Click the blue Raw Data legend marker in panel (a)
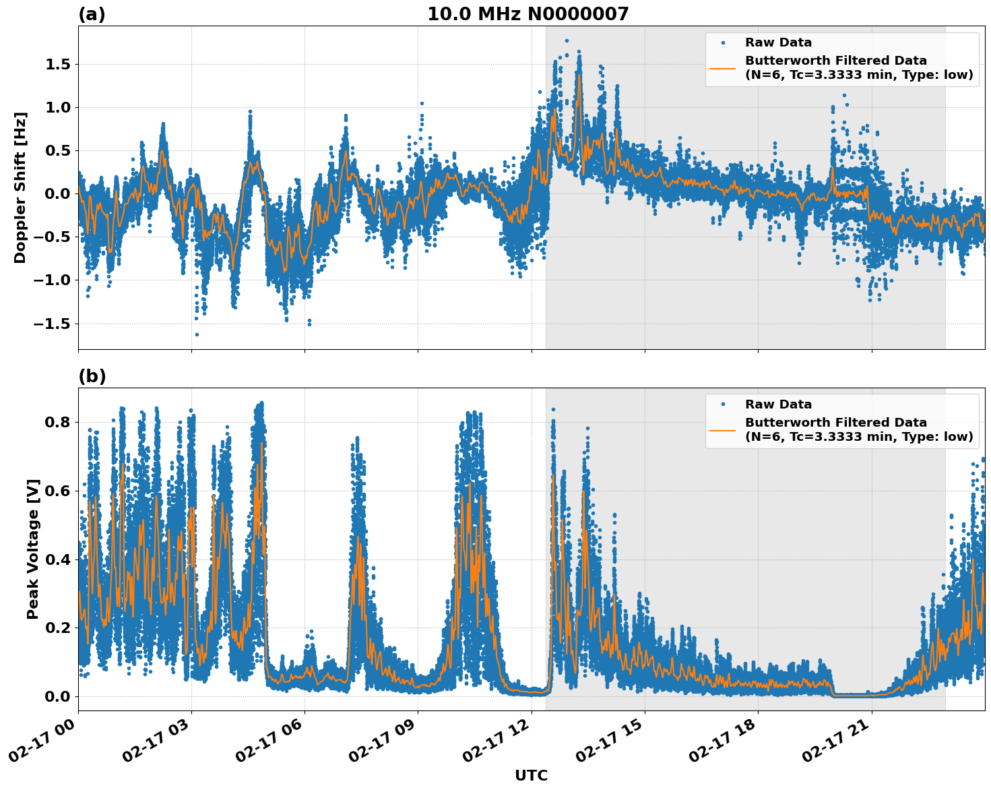The height and width of the screenshot is (790, 991). (x=724, y=42)
